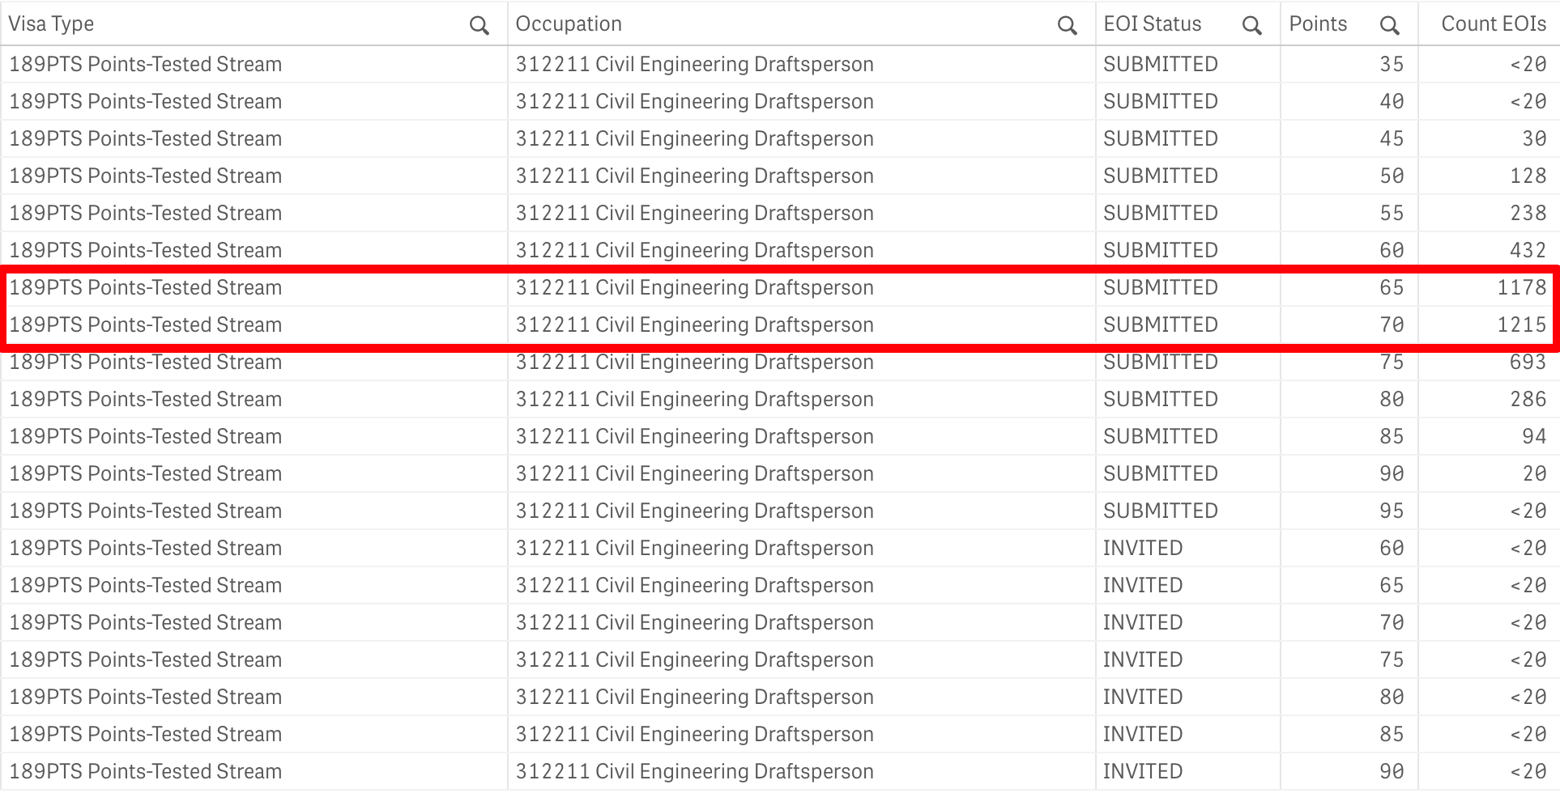1560x793 pixels.
Task: Click the Points column header label
Action: click(1318, 24)
